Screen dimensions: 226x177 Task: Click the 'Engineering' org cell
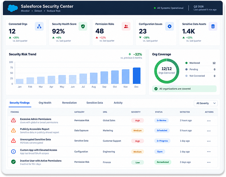click(109, 152)
